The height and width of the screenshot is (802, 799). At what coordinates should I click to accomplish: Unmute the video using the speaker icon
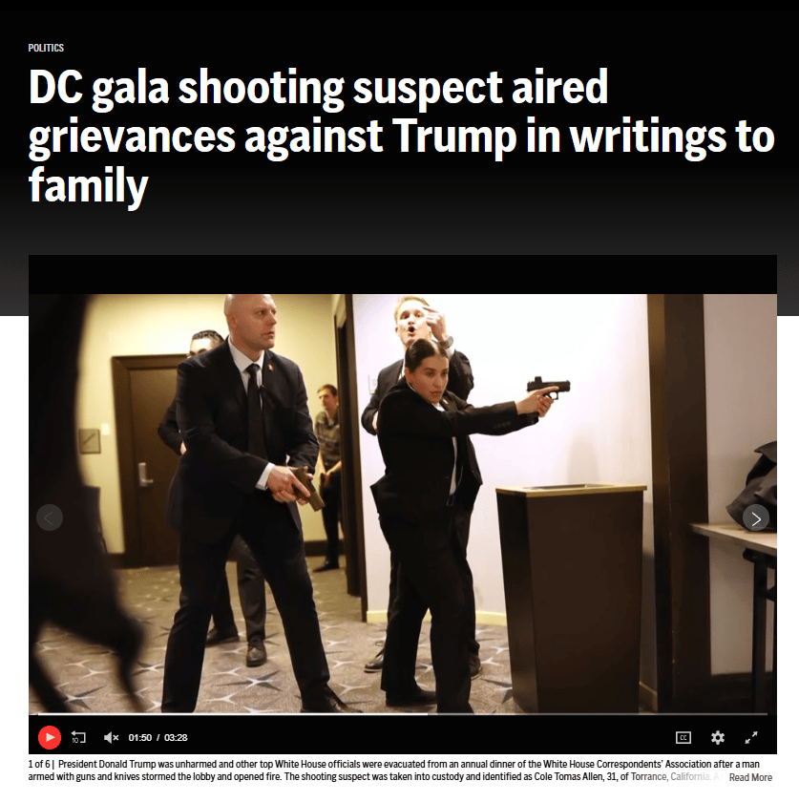click(111, 737)
